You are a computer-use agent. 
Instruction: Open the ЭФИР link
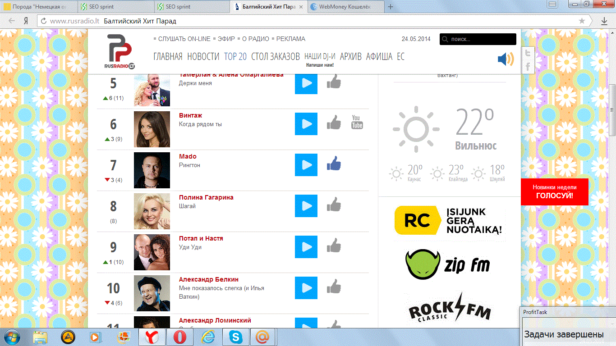[x=226, y=39]
